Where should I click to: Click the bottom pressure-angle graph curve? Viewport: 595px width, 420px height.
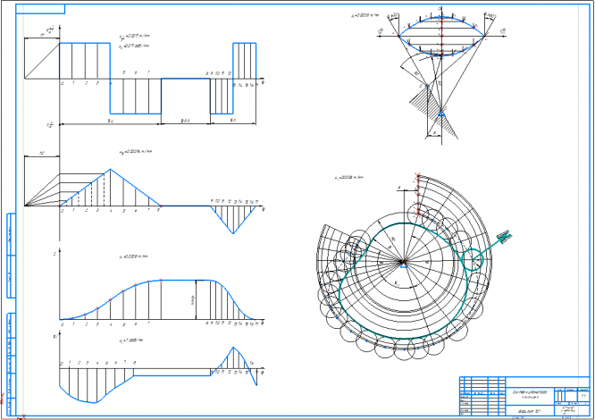[x=158, y=374]
